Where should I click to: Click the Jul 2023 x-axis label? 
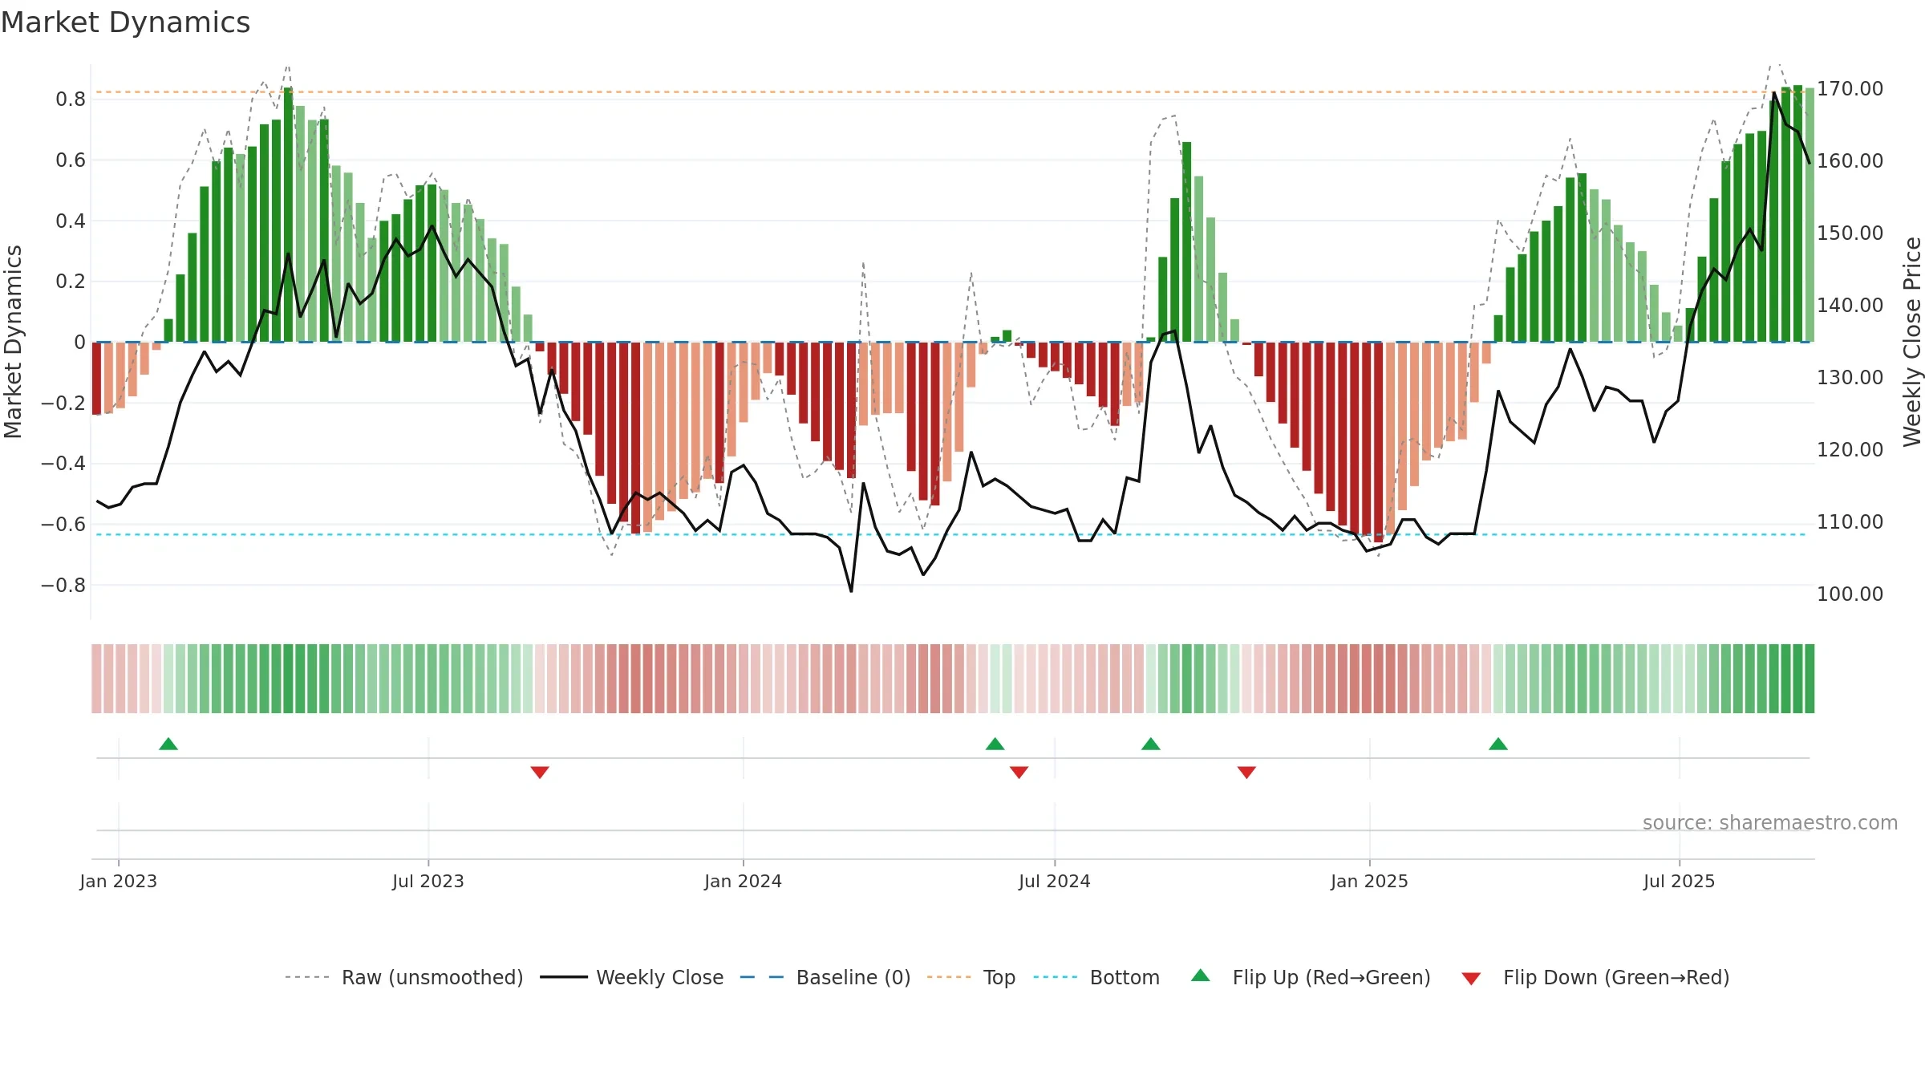[428, 881]
